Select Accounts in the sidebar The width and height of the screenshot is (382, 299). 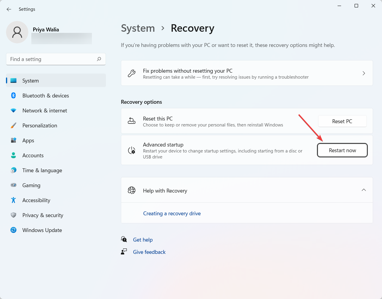[x=33, y=155]
